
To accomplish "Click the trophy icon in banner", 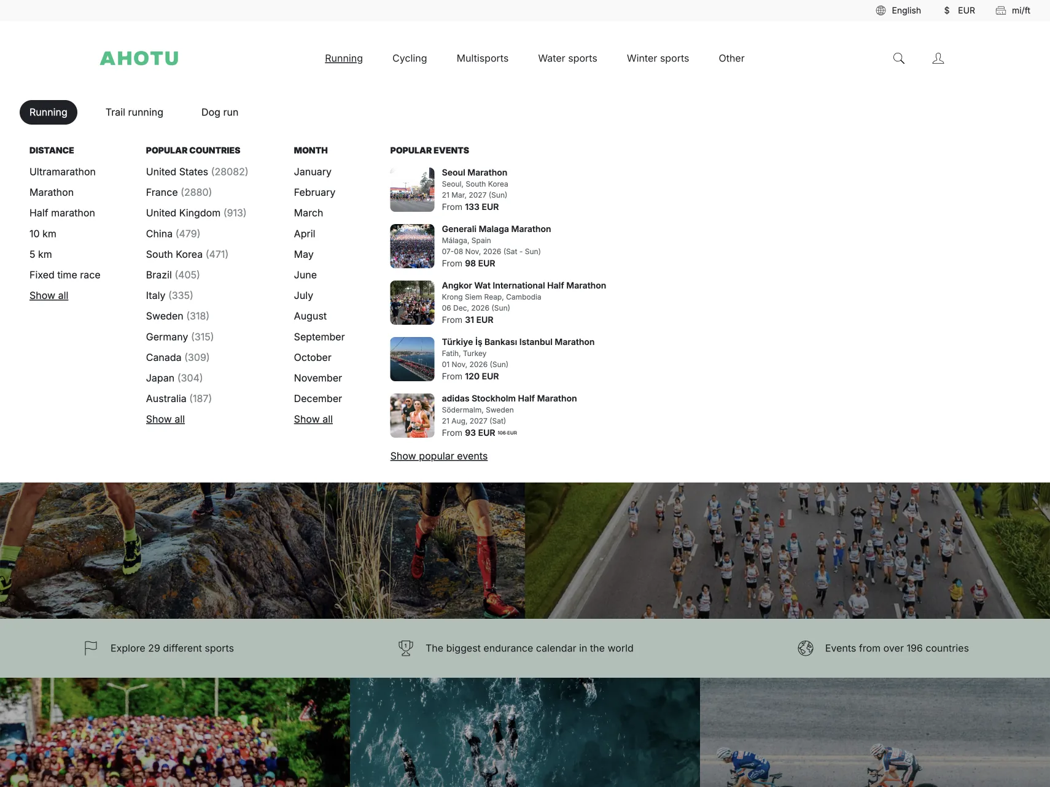I will [406, 648].
